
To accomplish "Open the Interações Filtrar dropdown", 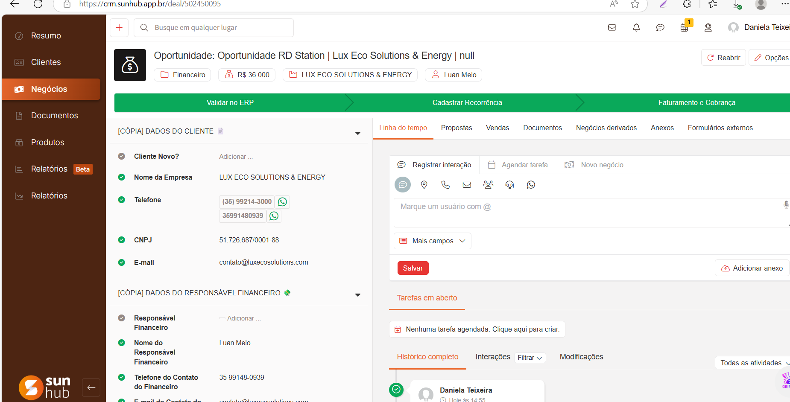I will 530,358.
